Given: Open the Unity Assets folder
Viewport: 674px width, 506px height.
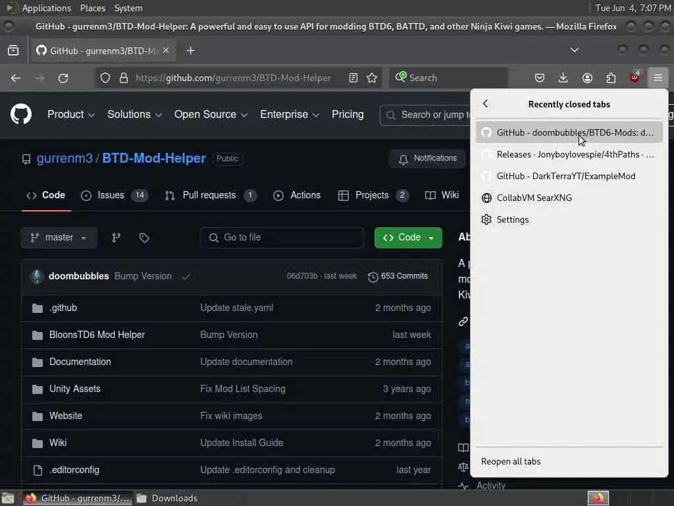Looking at the screenshot, I should [75, 389].
